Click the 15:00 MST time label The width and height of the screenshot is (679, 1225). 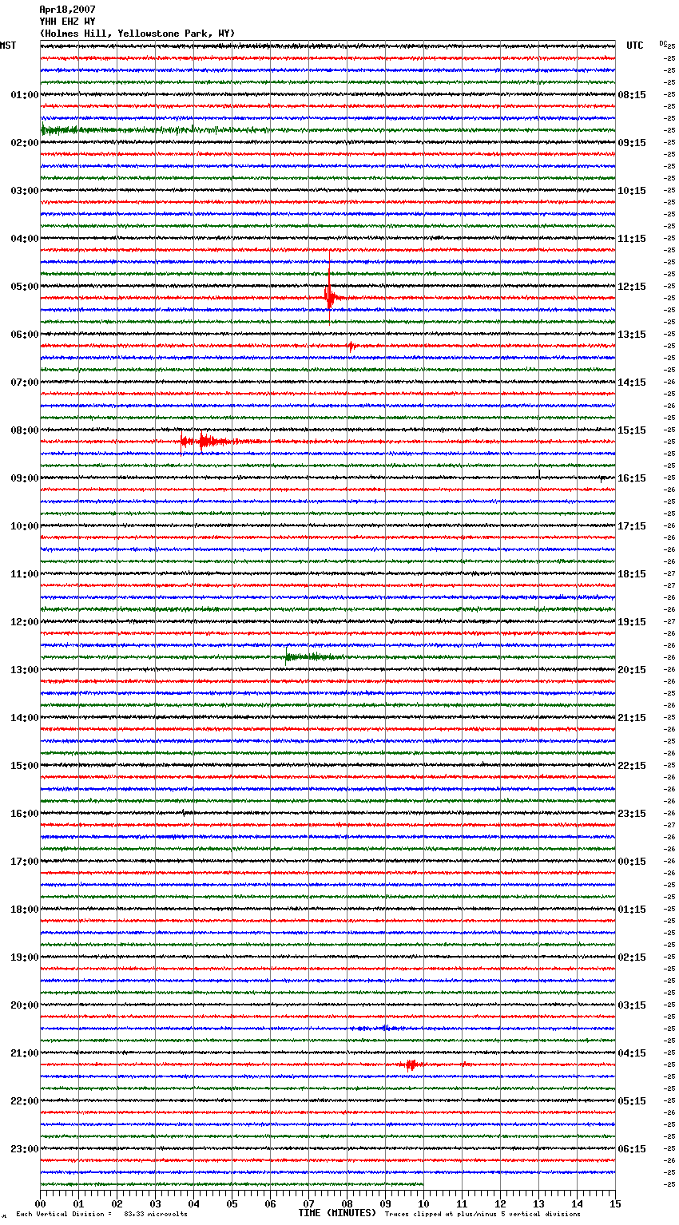[x=25, y=766]
